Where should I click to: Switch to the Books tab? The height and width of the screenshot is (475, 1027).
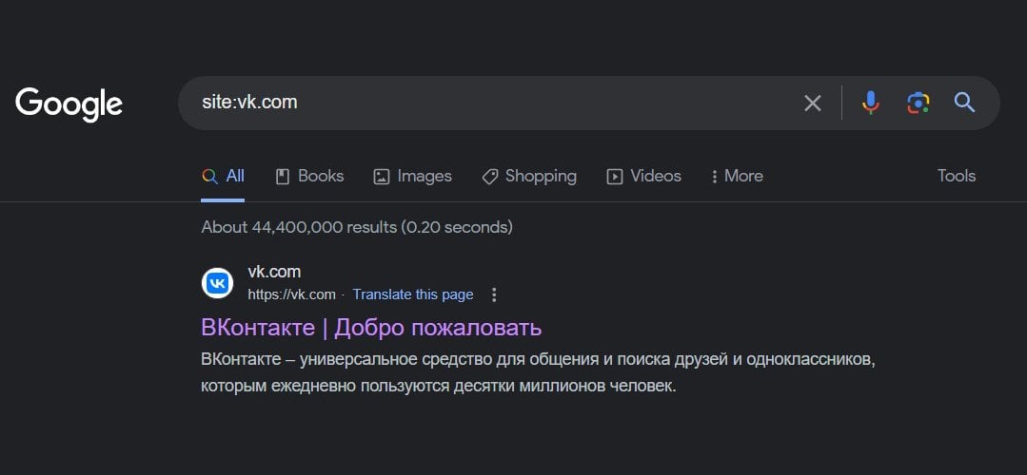(309, 177)
